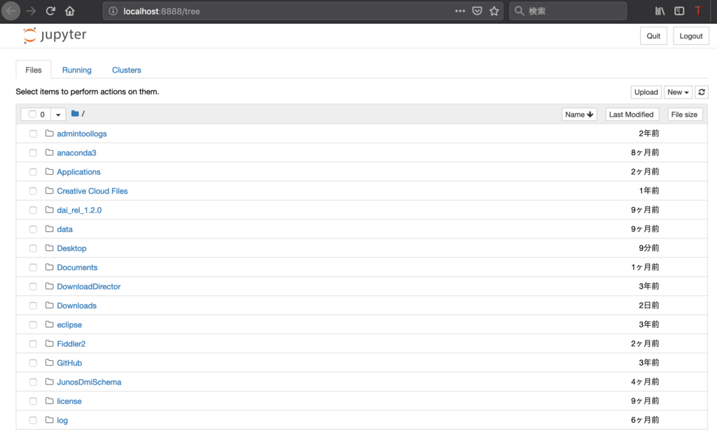The width and height of the screenshot is (717, 430).
Task: Open the license folder link
Action: pyautogui.click(x=69, y=401)
